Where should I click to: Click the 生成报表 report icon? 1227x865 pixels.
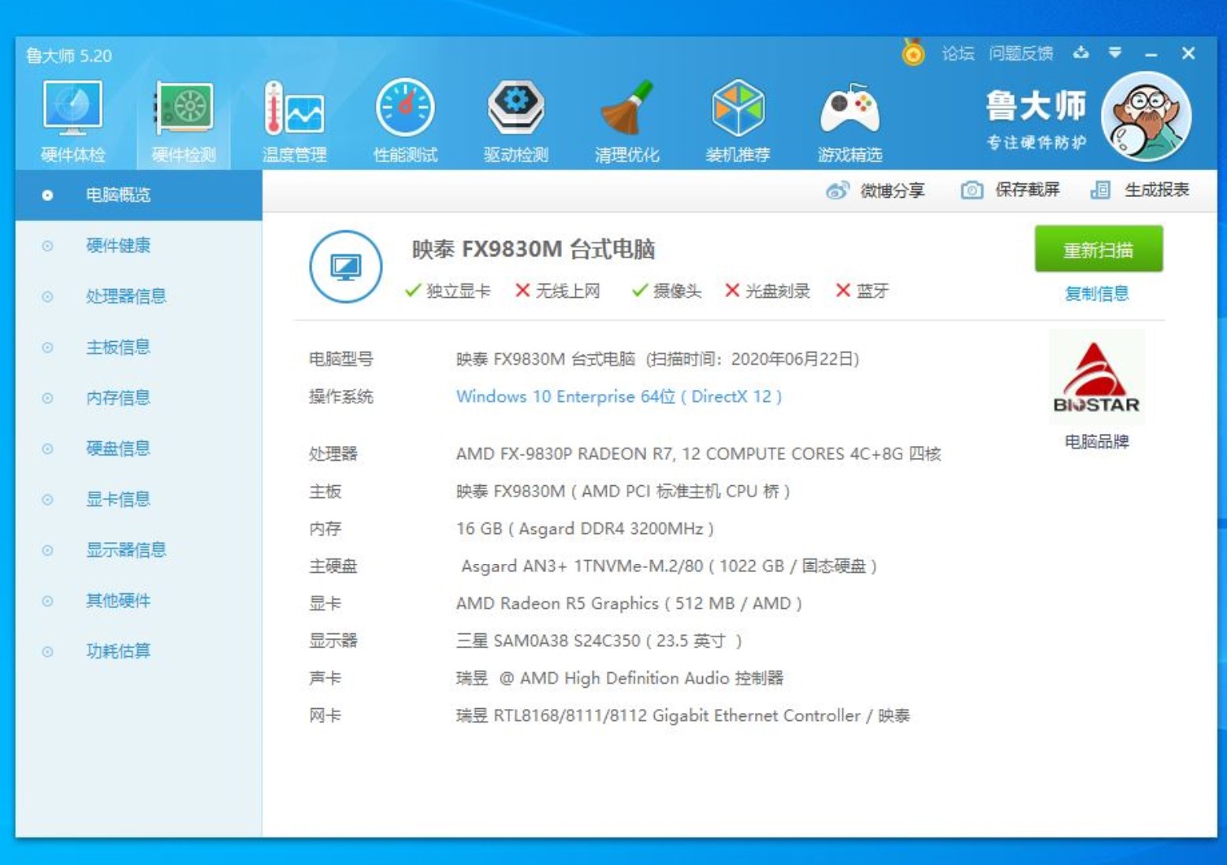point(1100,191)
